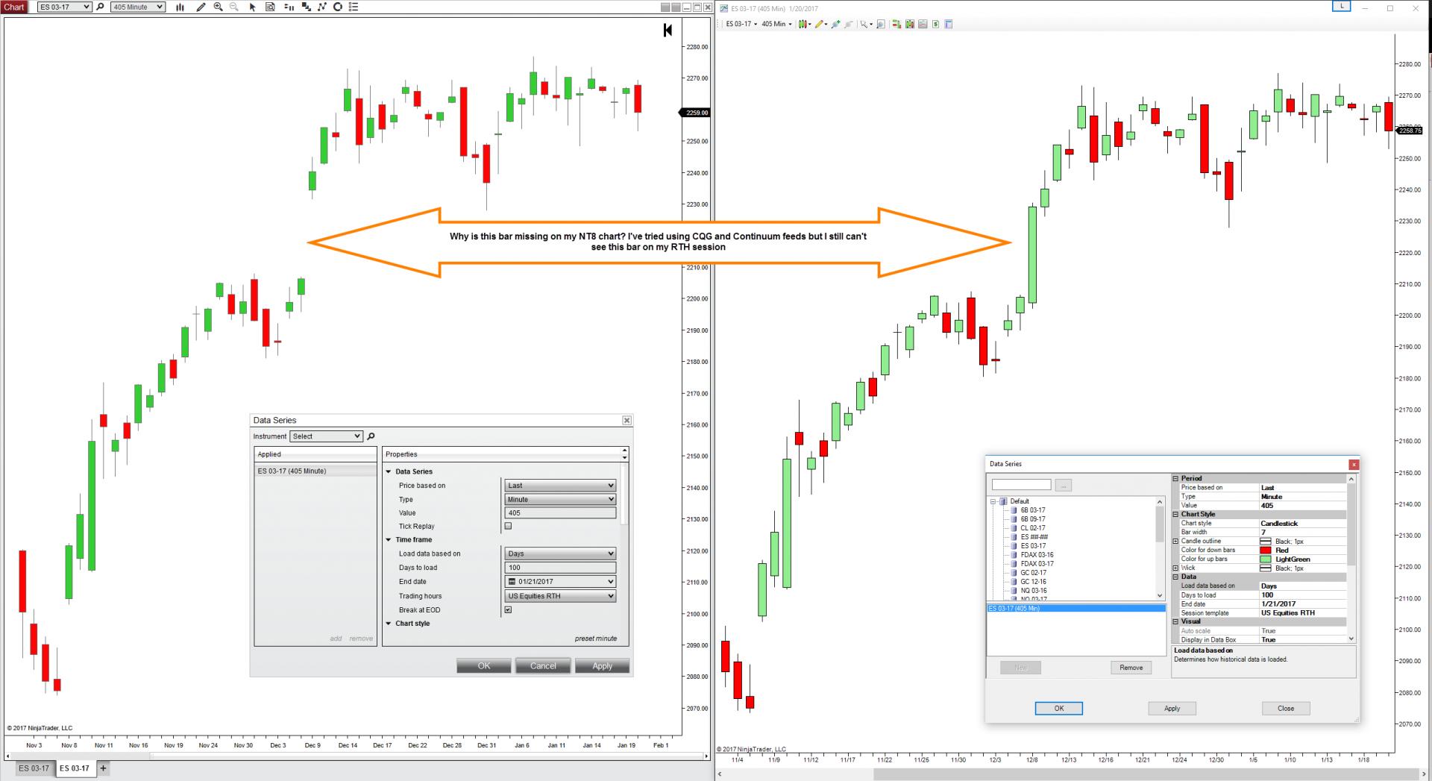Viewport: 1432px width, 781px height.
Task: Select the pencil drawing tools icon in NT8
Action: (x=201, y=7)
